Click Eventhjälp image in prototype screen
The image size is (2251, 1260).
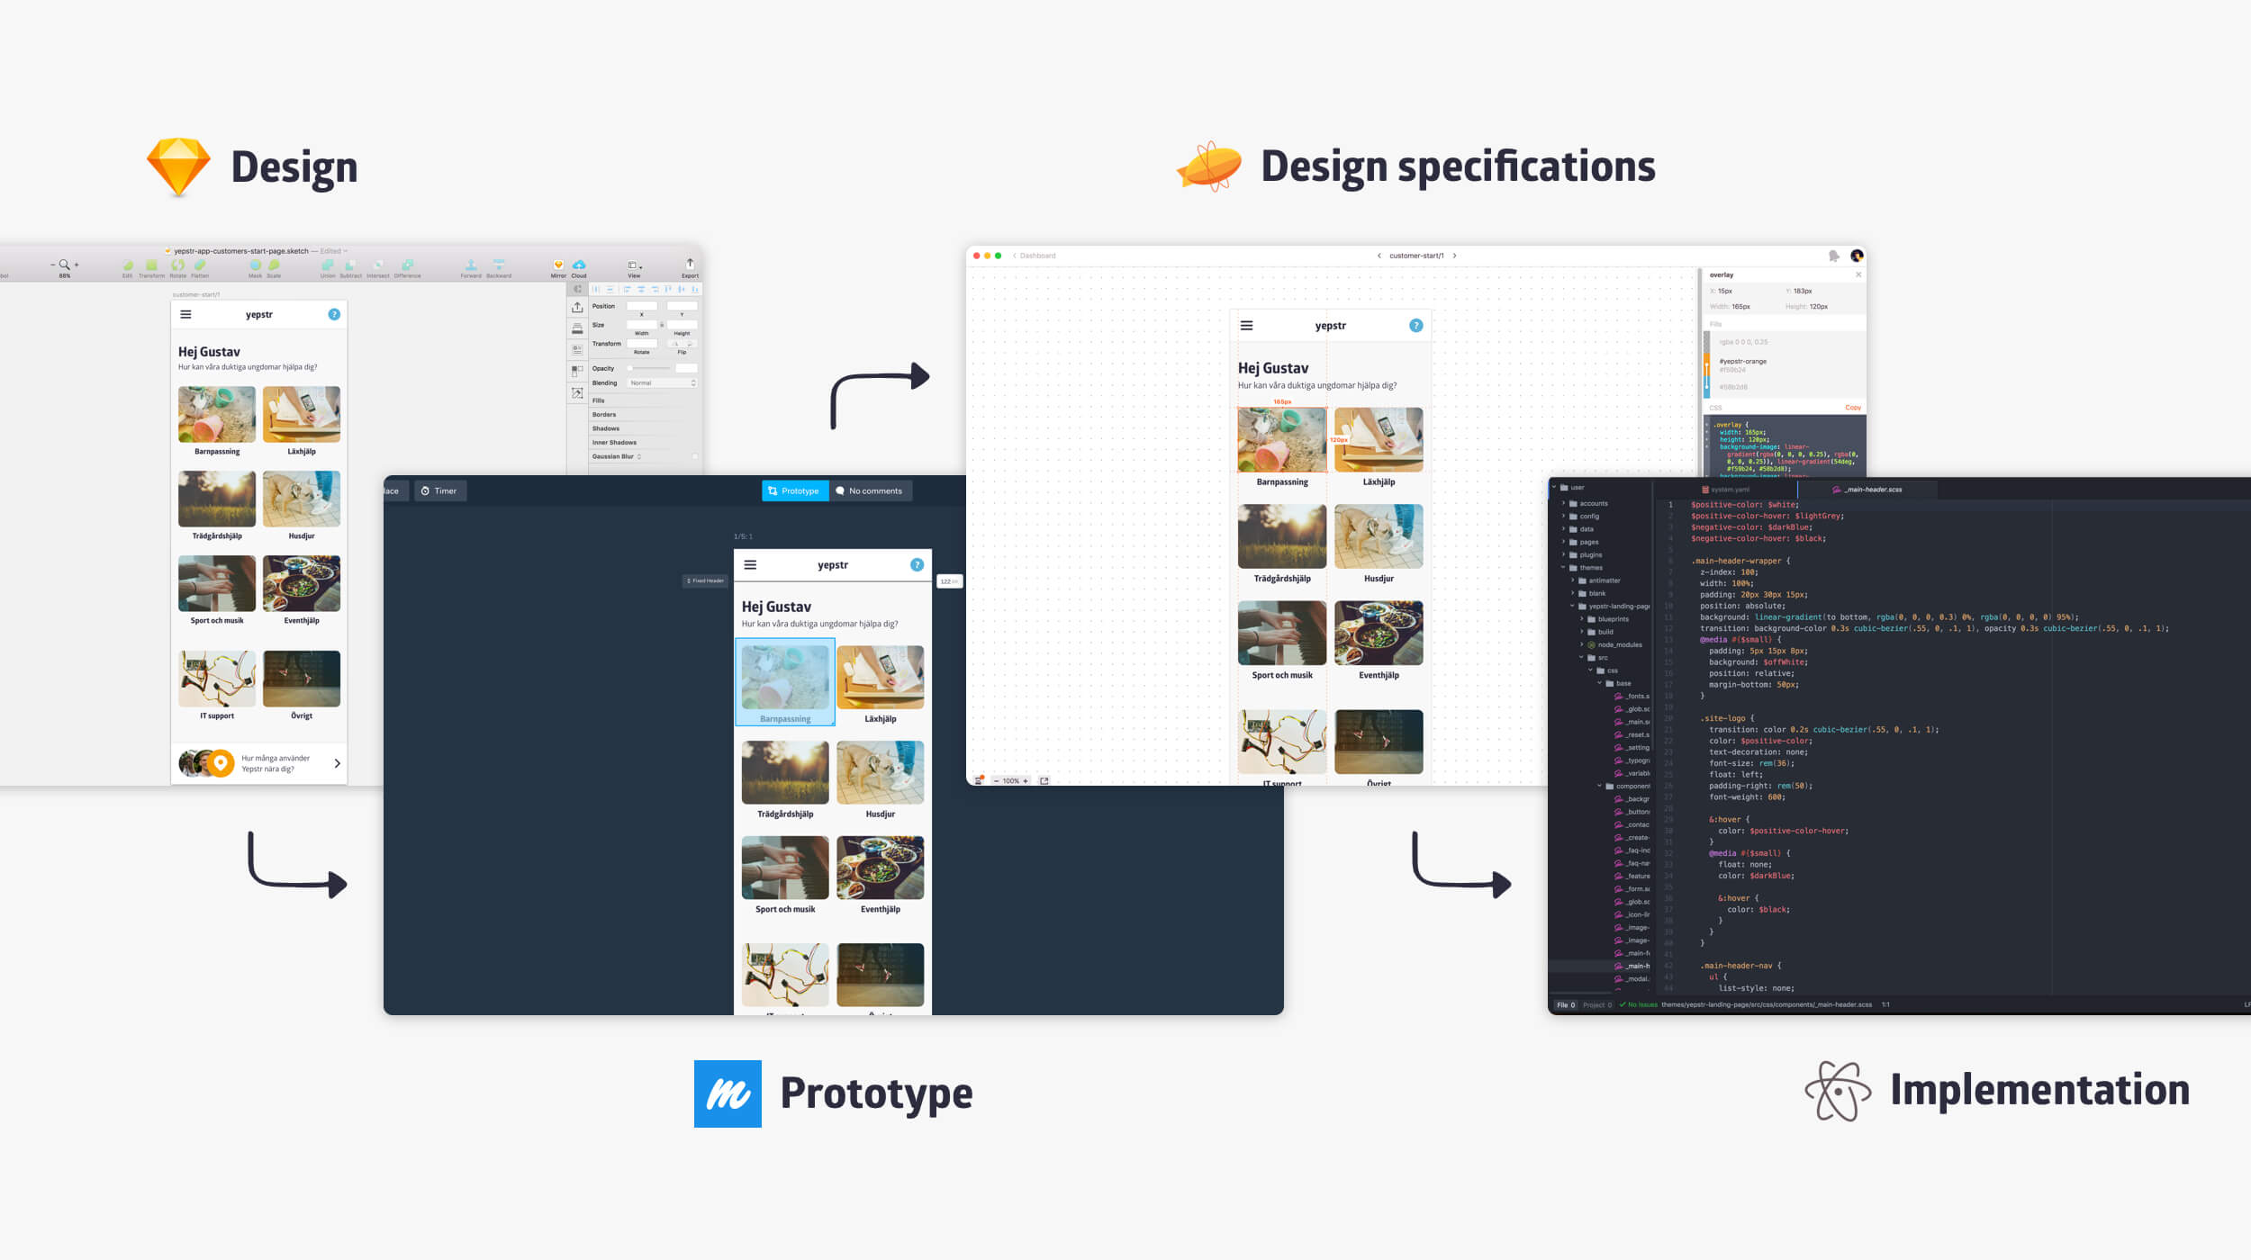pos(880,868)
